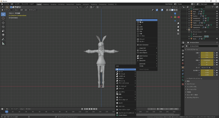The image size is (219, 118).
Task: Hide the Body object in outliner
Action: point(217,11)
